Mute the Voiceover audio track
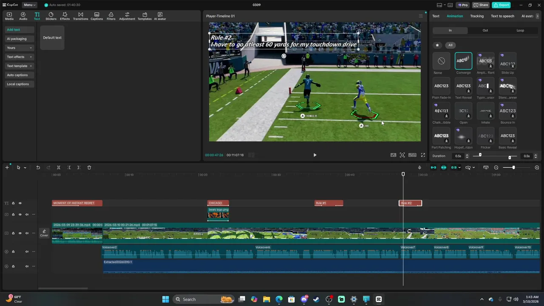The height and width of the screenshot is (306, 544). [x=27, y=252]
